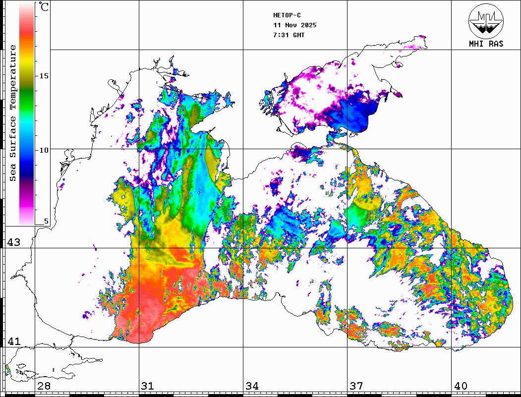This screenshot has height=397, width=521.
Task: Click the longitude label 34
Action: 252,386
